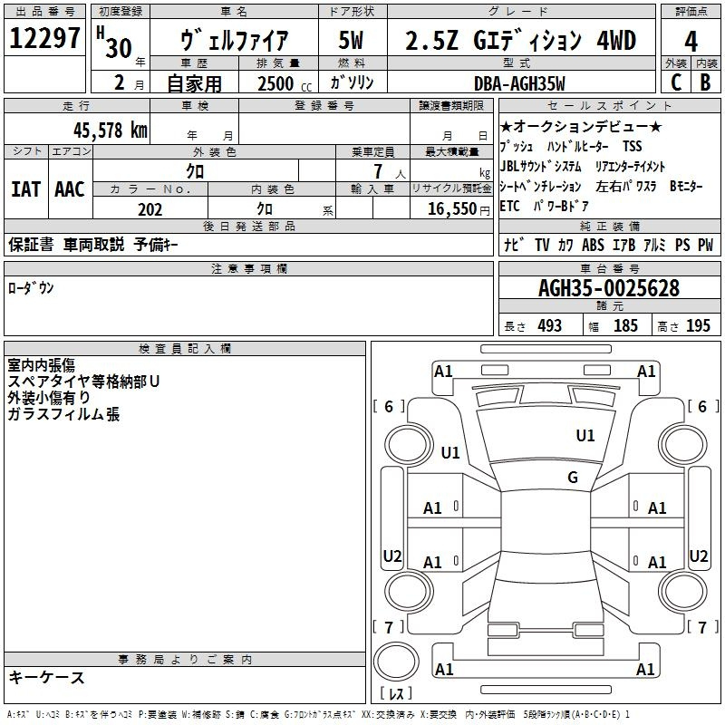725x725 pixels.
Task: Select G mark on windshield diagram
Action: (x=573, y=478)
